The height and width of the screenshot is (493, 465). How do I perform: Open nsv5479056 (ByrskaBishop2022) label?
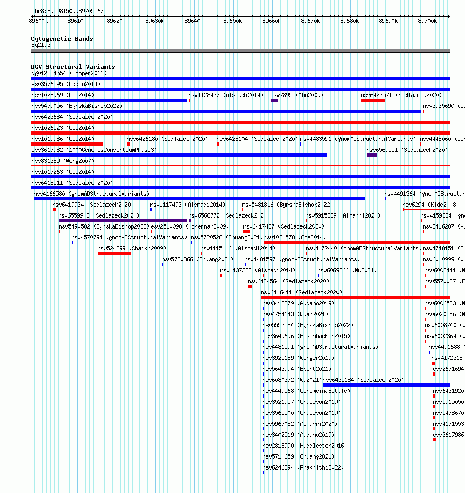77,106
